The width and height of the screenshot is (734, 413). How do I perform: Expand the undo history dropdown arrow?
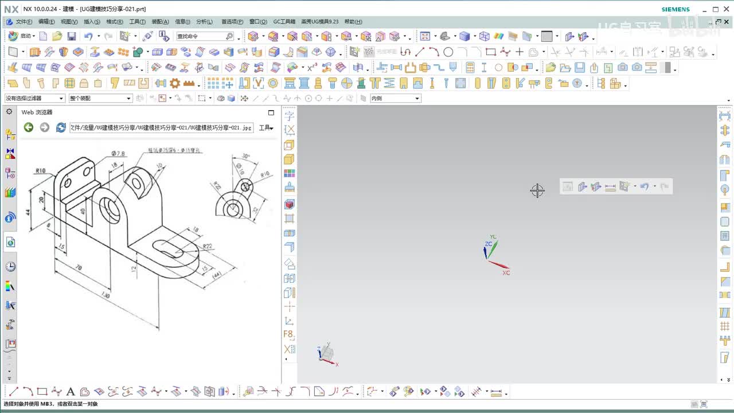(99, 36)
